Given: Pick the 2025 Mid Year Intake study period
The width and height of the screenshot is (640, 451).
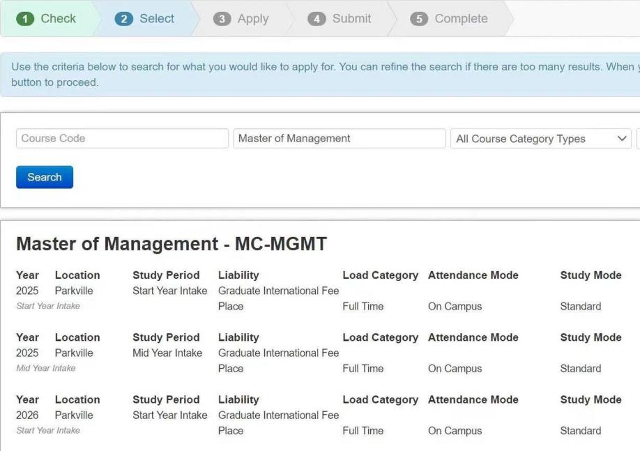Looking at the screenshot, I should click(x=167, y=353).
